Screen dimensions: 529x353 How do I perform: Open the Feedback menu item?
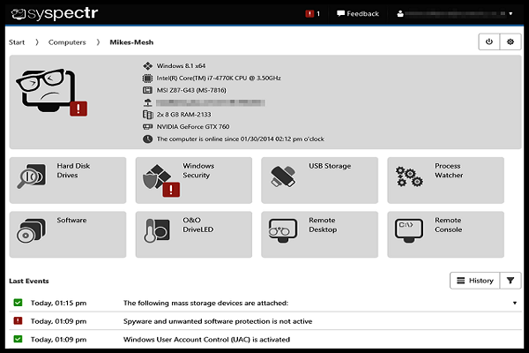tap(358, 14)
